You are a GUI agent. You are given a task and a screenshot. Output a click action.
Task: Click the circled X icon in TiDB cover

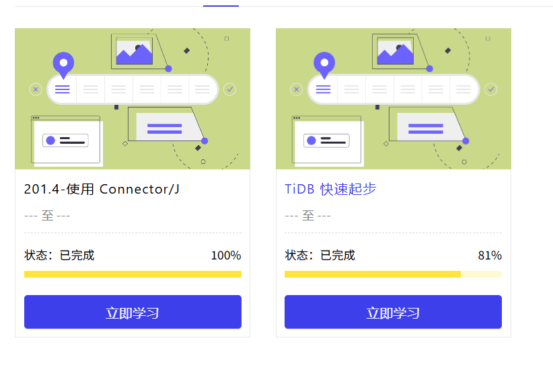(x=296, y=89)
